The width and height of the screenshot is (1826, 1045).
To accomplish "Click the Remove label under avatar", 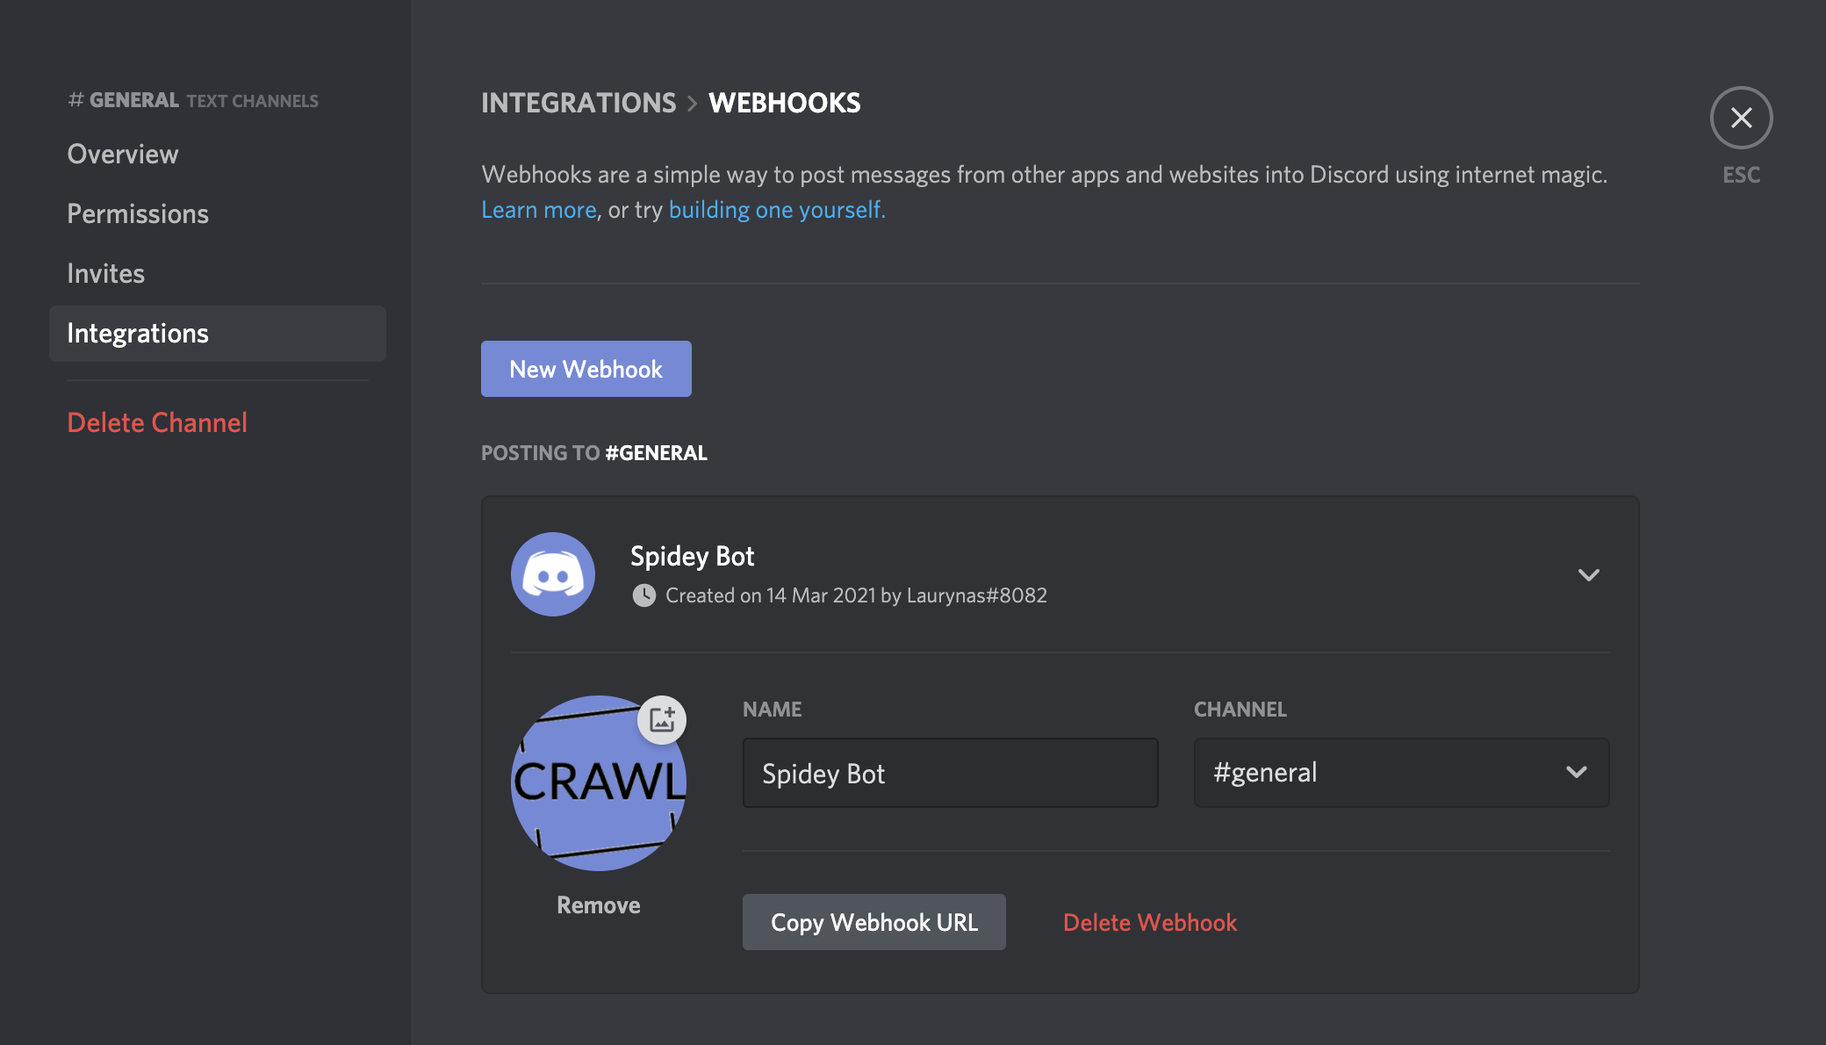I will [x=598, y=904].
